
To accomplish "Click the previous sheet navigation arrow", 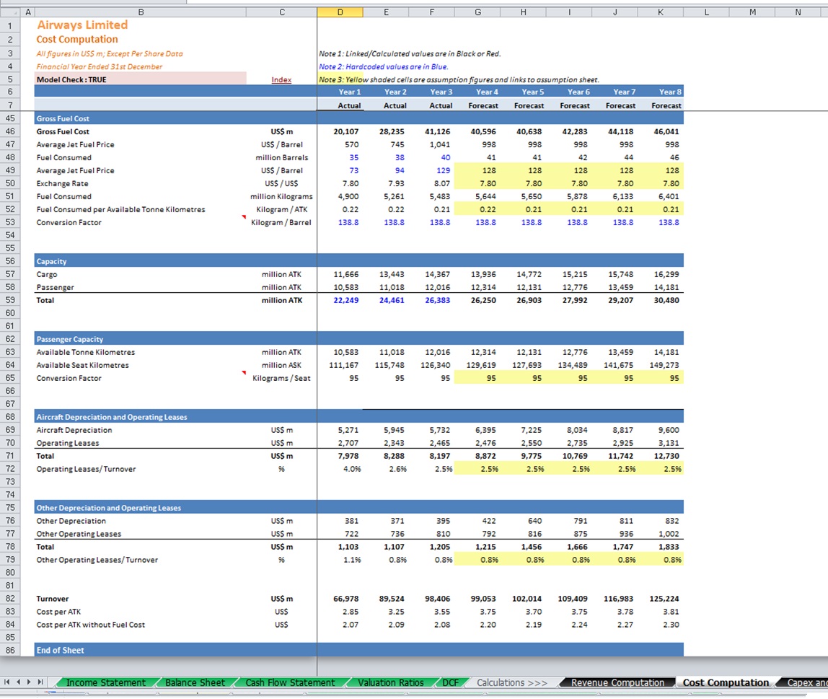I will click(19, 682).
